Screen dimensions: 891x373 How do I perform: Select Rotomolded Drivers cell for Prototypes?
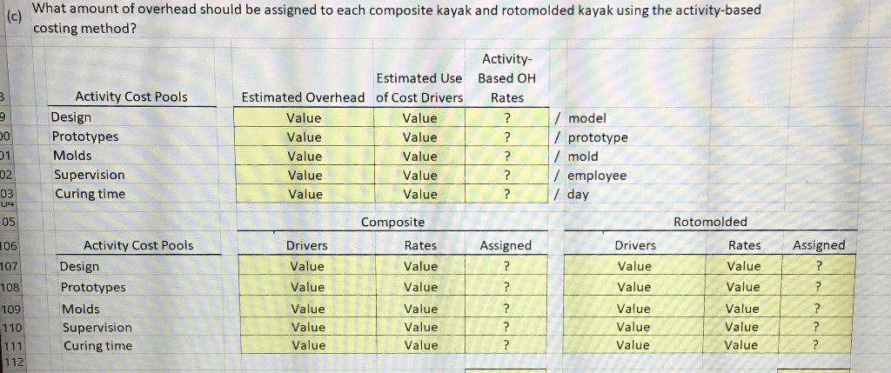tap(634, 287)
